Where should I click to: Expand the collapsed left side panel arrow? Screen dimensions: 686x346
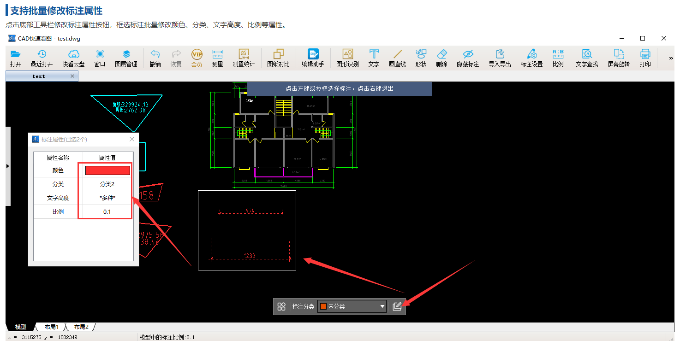[8, 166]
